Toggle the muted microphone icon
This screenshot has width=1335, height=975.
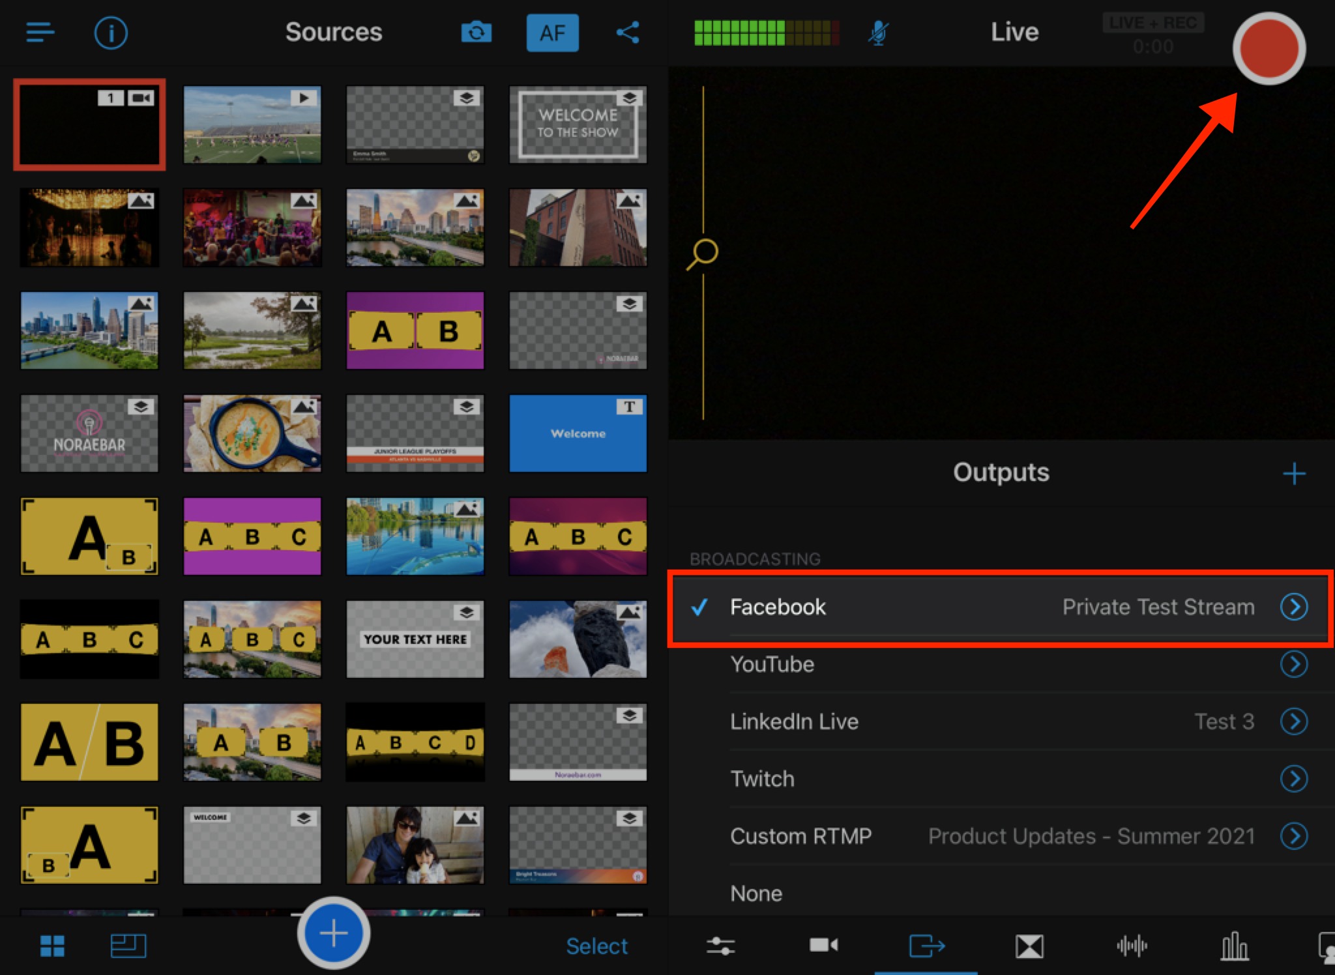tap(878, 33)
